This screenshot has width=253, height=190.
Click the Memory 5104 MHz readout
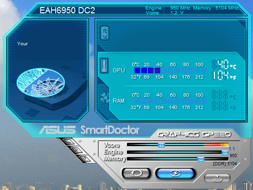[215, 8]
